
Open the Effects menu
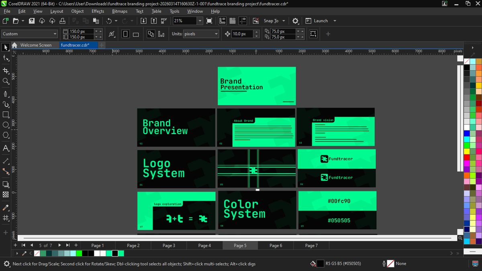[x=98, y=11]
